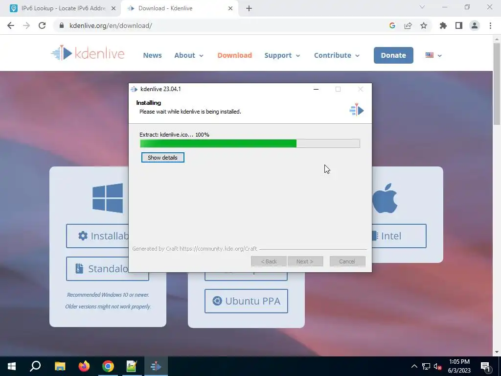Switch to the IPv6 Lookup tab

(60, 8)
